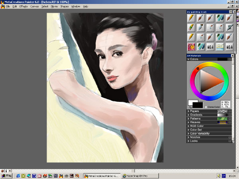Open the Edit menu
Image resolution: width=239 pixels, height=179 pixels.
click(x=15, y=6)
